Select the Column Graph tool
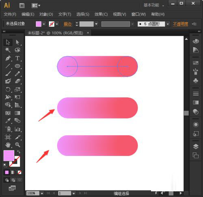203x197 pixels. (17, 129)
